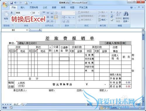
Task: Open the 格式 cells dropdown
Action: pos(102,20)
